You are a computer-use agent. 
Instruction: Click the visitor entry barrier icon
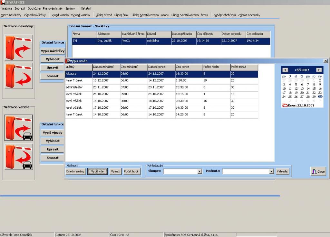pos(19,48)
